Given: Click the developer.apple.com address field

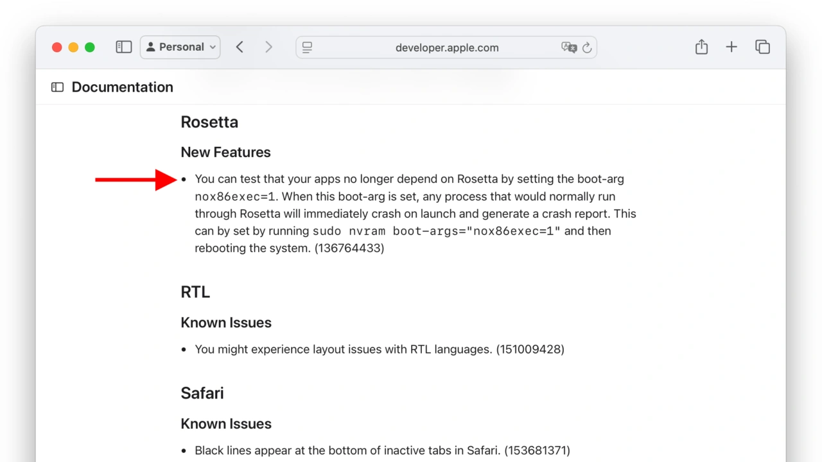Looking at the screenshot, I should pos(446,47).
